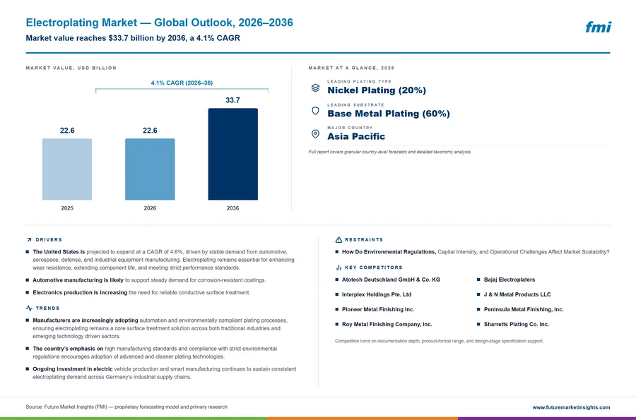
Task: Click 'Bajaj Electroplaters' competitor entry
Action: [510, 280]
